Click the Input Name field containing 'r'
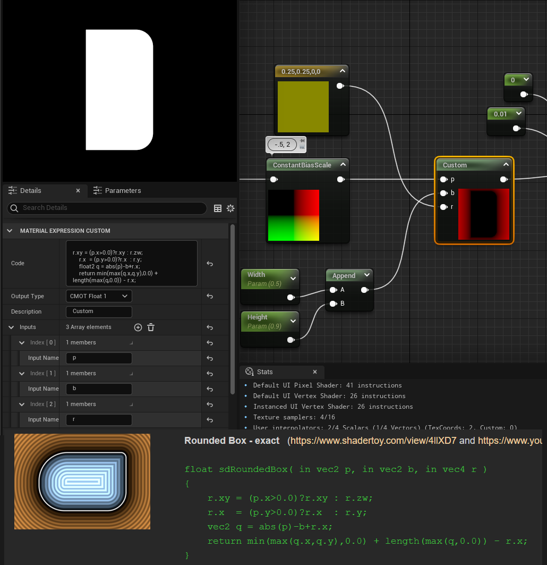Image resolution: width=547 pixels, height=565 pixels. point(99,420)
